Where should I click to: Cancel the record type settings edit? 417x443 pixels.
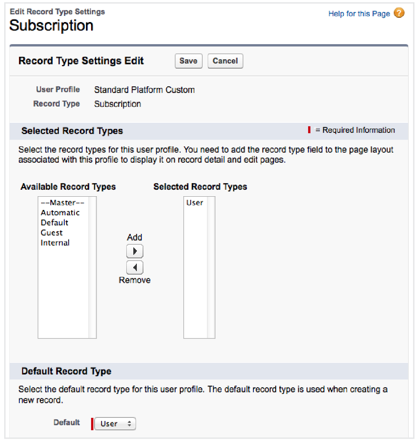click(225, 61)
